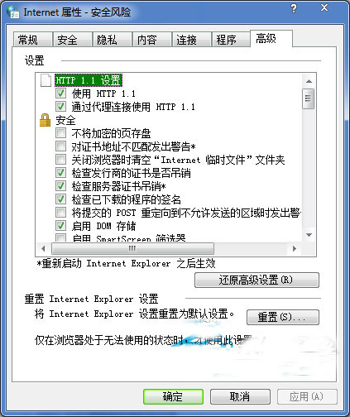350x417 pixels.
Task: Disable 检查服务器证书吊销 checkbox
Action: pos(60,186)
